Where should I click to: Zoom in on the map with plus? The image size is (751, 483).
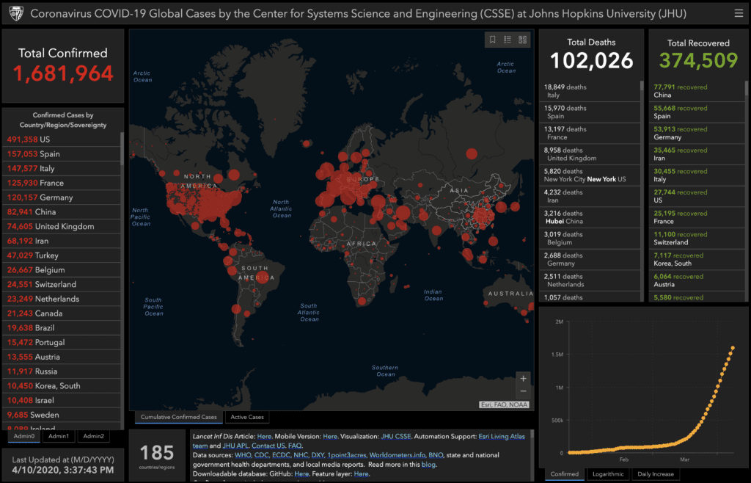click(524, 379)
